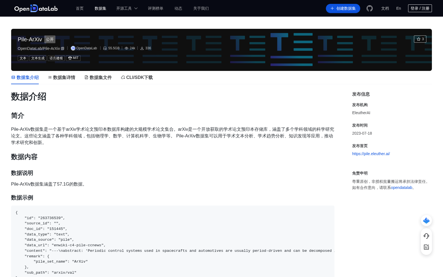The height and width of the screenshot is (277, 443).
Task: Click the 语言建模 tag
Action: (56, 58)
